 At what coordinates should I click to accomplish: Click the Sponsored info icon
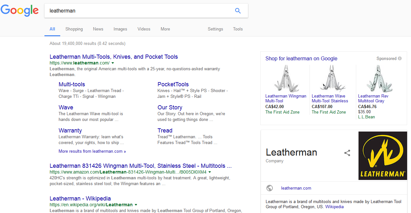400,58
